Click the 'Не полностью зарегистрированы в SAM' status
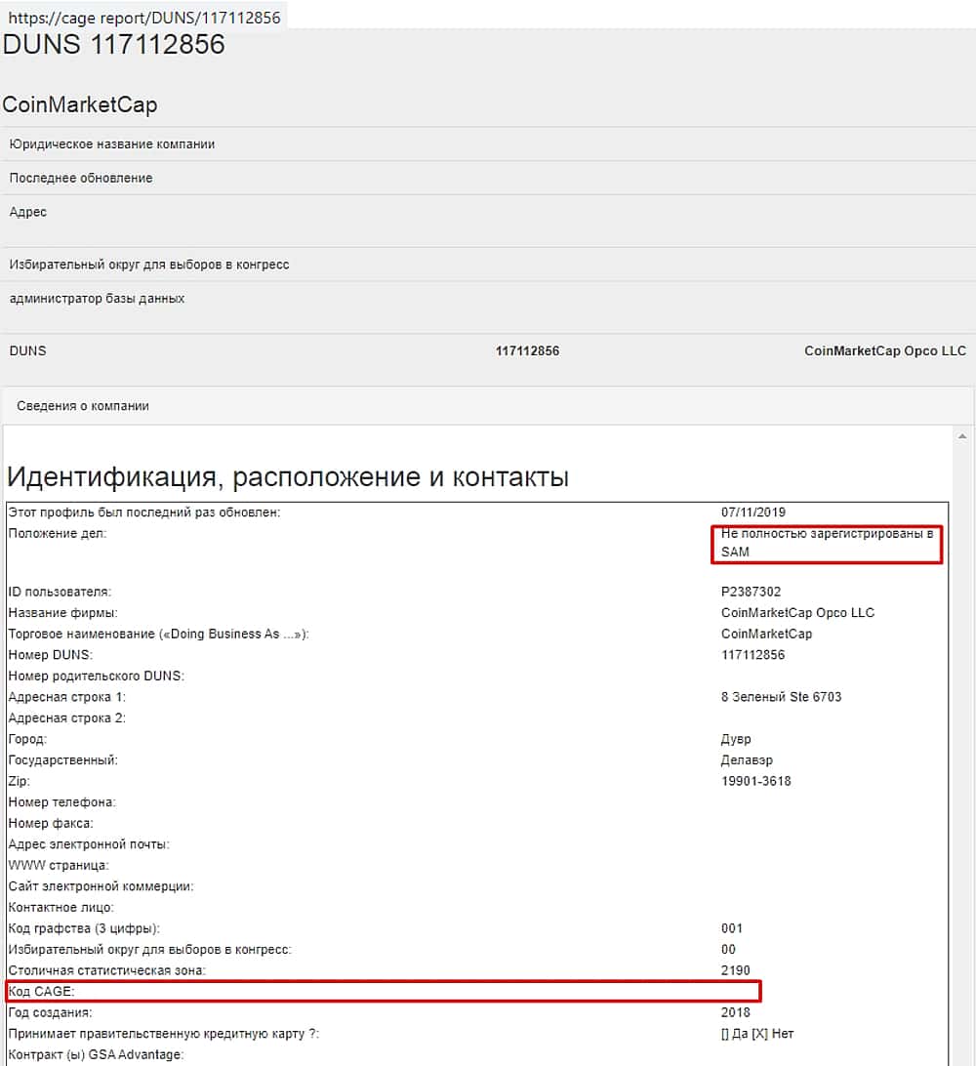976x1066 pixels. click(826, 543)
